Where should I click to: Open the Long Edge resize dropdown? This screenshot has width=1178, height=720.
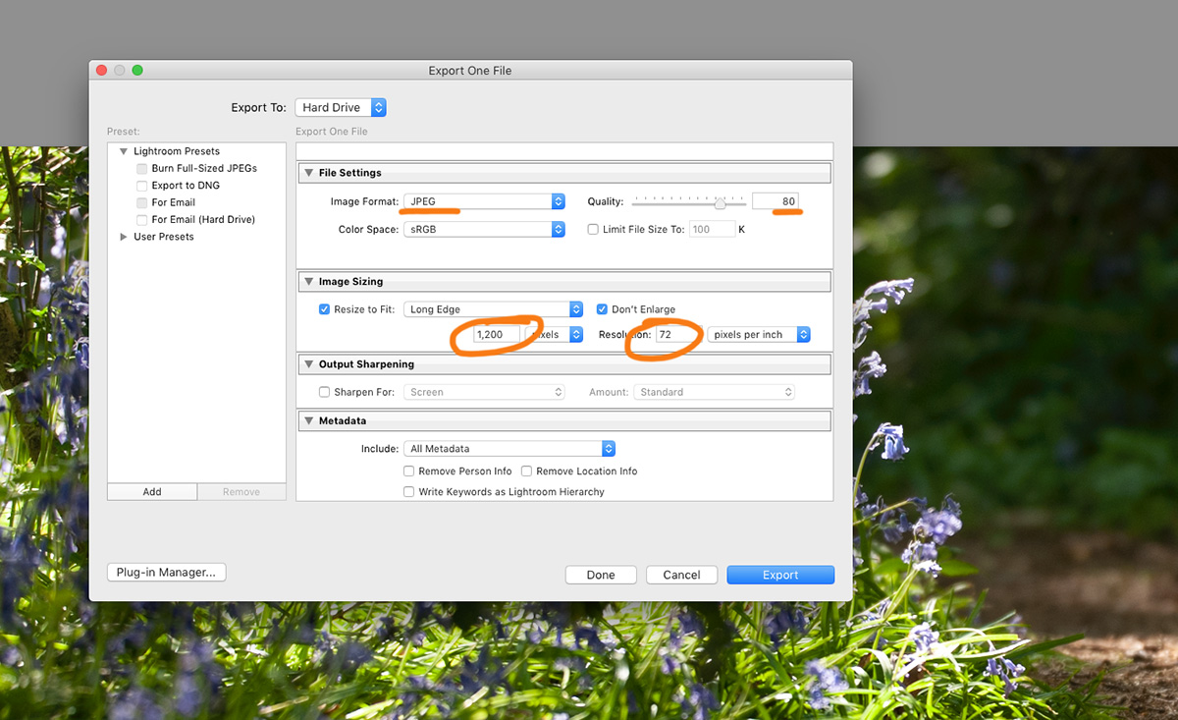pos(494,309)
